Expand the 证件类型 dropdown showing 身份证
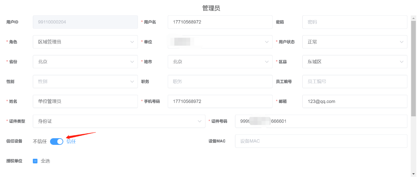Image resolution: width=420 pixels, height=177 pixels. point(119,121)
